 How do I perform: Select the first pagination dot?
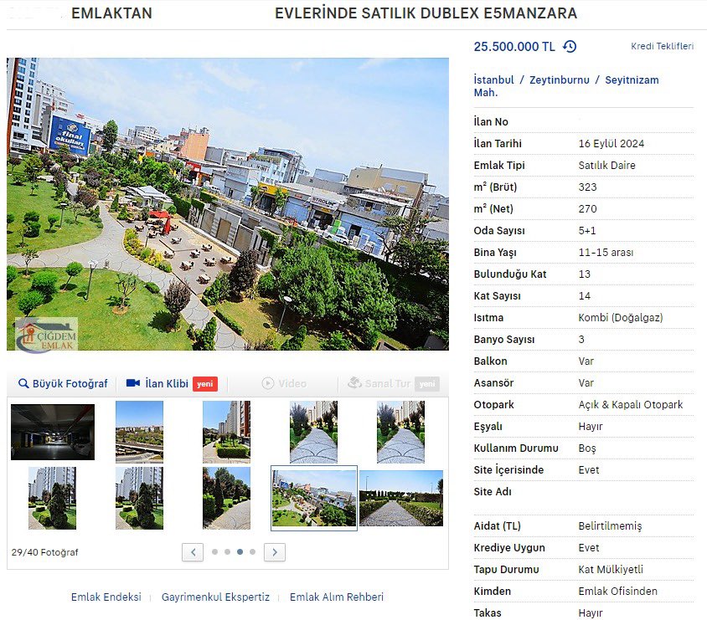click(214, 552)
